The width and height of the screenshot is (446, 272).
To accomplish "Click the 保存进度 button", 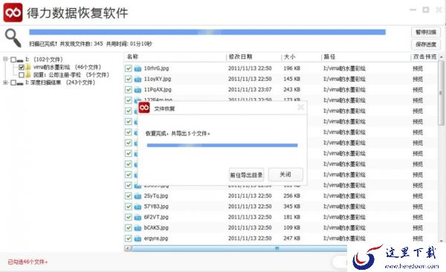I will 425,44.
